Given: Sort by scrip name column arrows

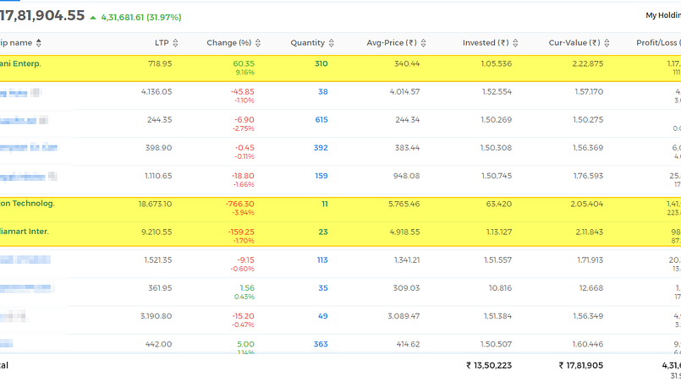Looking at the screenshot, I should pyautogui.click(x=39, y=43).
